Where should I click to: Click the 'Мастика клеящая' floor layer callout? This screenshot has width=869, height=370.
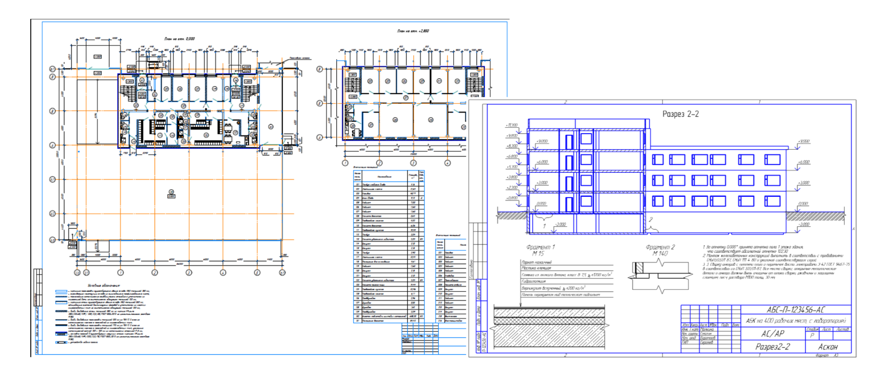536,268
